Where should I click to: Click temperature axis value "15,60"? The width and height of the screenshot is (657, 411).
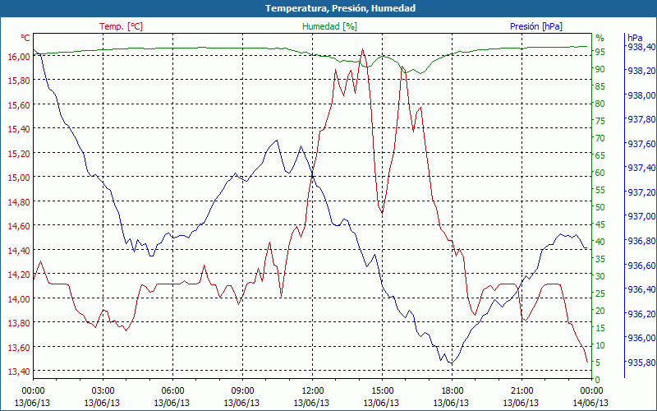click(19, 105)
